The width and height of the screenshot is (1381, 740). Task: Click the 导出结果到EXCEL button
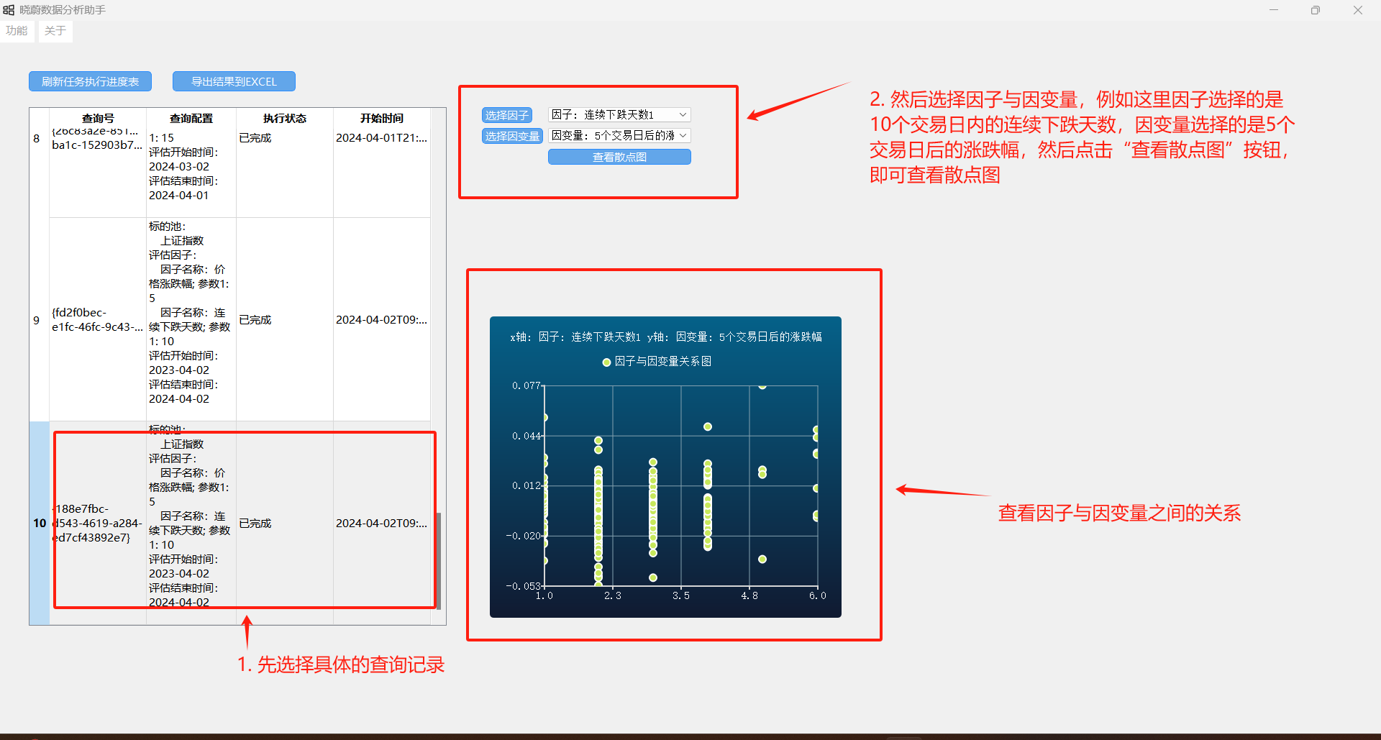234,81
